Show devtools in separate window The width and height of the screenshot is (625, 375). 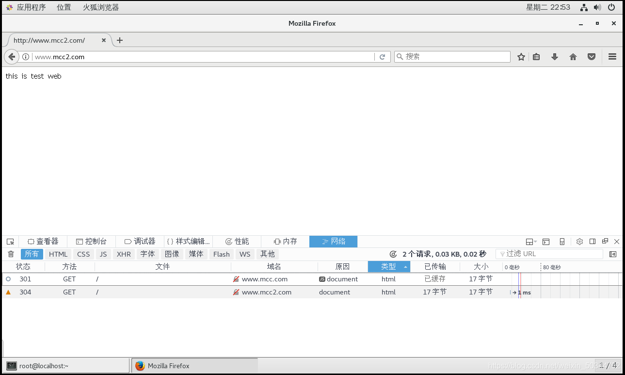(x=605, y=241)
